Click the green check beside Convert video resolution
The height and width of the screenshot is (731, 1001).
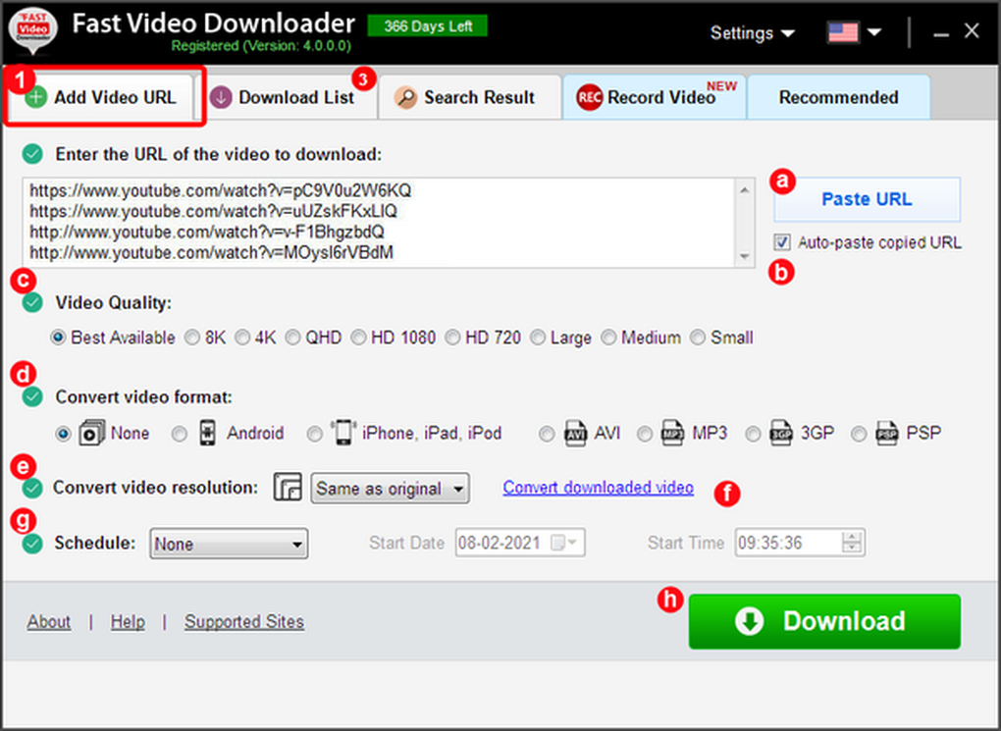tap(32, 488)
